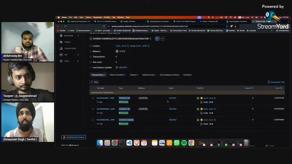Open the Contract tab
This screenshot has width=292, height=164.
(187, 75)
